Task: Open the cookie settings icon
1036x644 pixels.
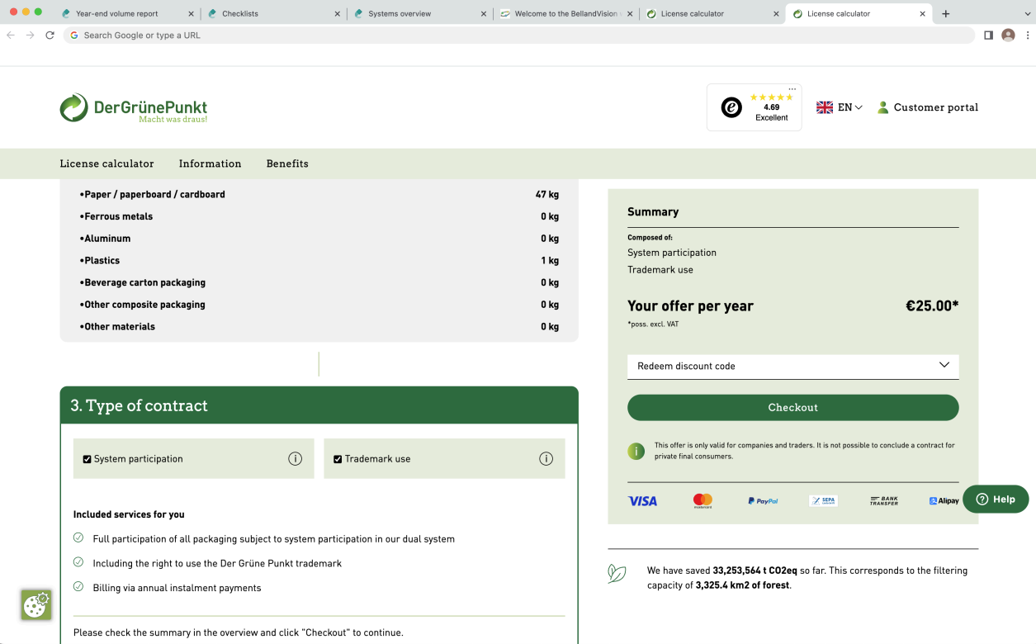Action: click(36, 605)
